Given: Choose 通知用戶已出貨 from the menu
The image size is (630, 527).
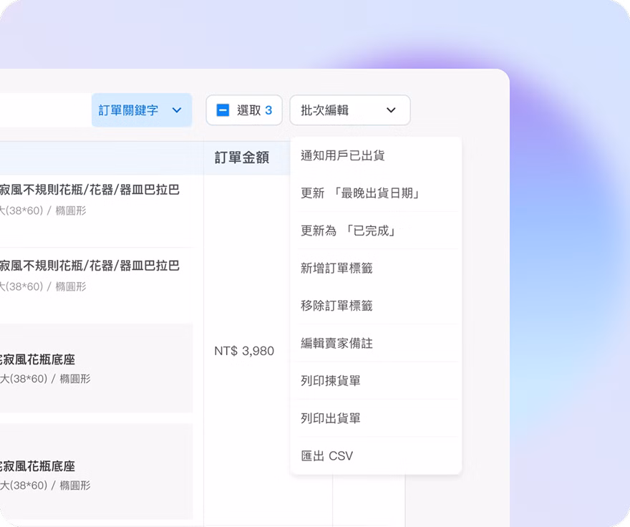Looking at the screenshot, I should [376, 155].
